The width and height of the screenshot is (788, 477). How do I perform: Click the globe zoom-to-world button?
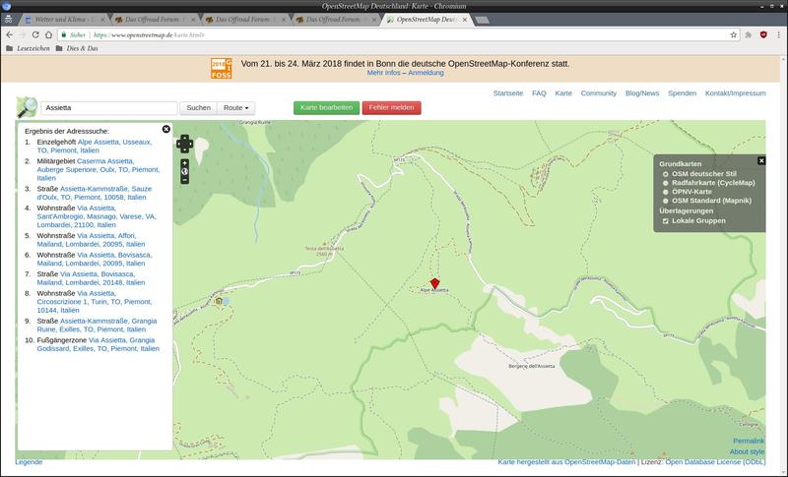point(184,171)
